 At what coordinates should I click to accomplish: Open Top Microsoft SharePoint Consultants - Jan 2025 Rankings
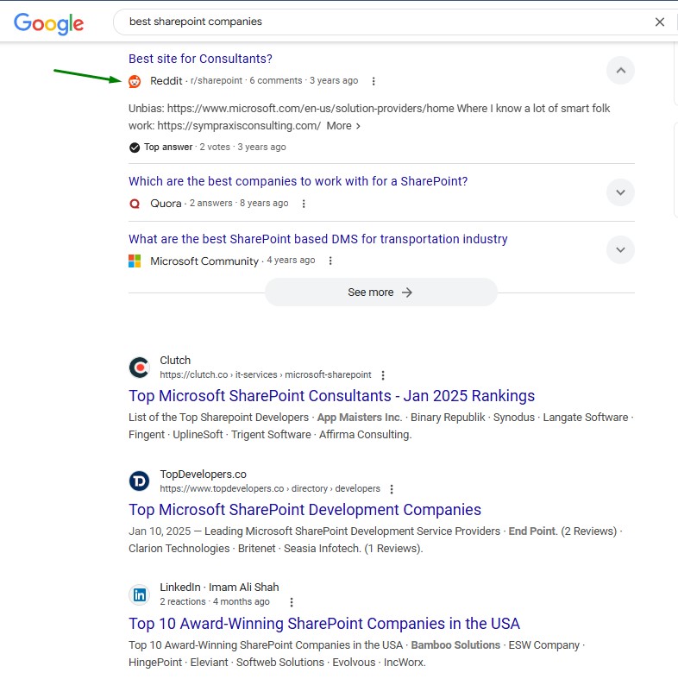coord(331,396)
